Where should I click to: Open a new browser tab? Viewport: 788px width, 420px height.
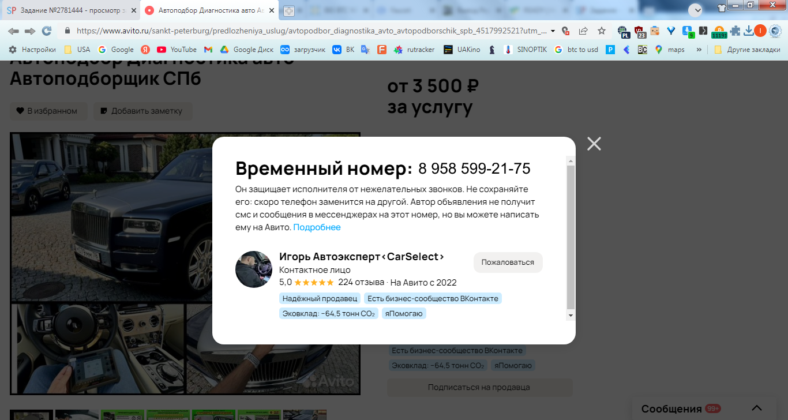[289, 11]
